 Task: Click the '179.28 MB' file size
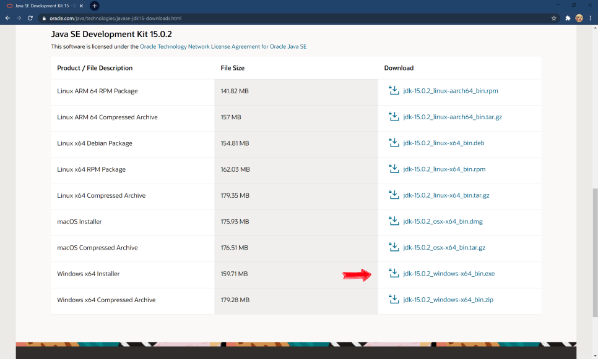pos(235,300)
